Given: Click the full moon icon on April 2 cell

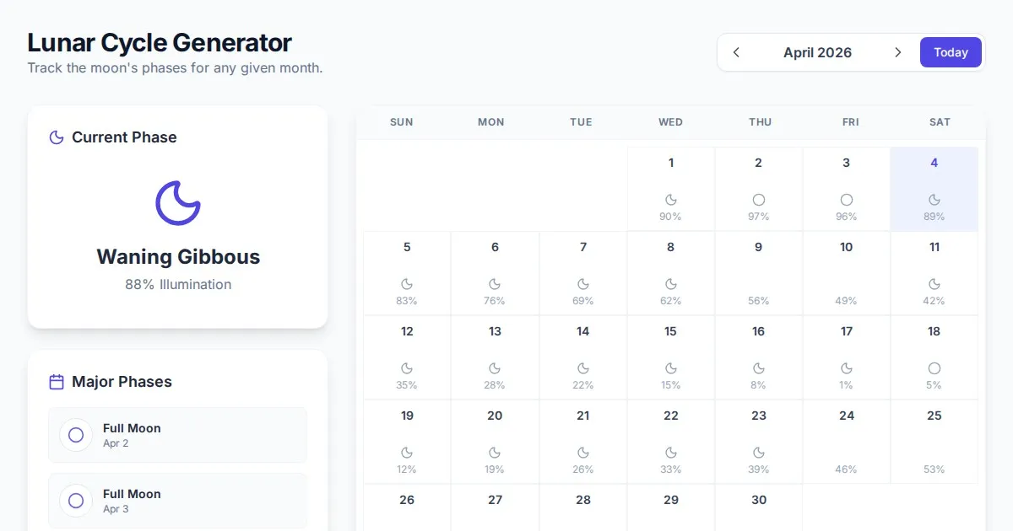Looking at the screenshot, I should pyautogui.click(x=758, y=200).
